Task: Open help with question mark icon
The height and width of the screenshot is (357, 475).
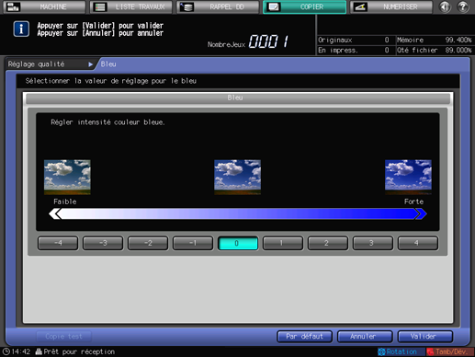Action: coord(463,6)
